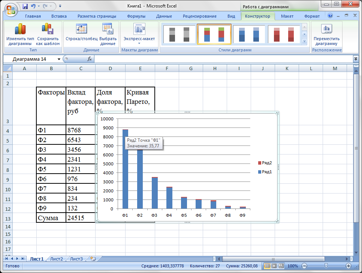Screen dimensions: 362x273
Task: Switch row/column (Строка/столбец)
Action: pos(81,32)
